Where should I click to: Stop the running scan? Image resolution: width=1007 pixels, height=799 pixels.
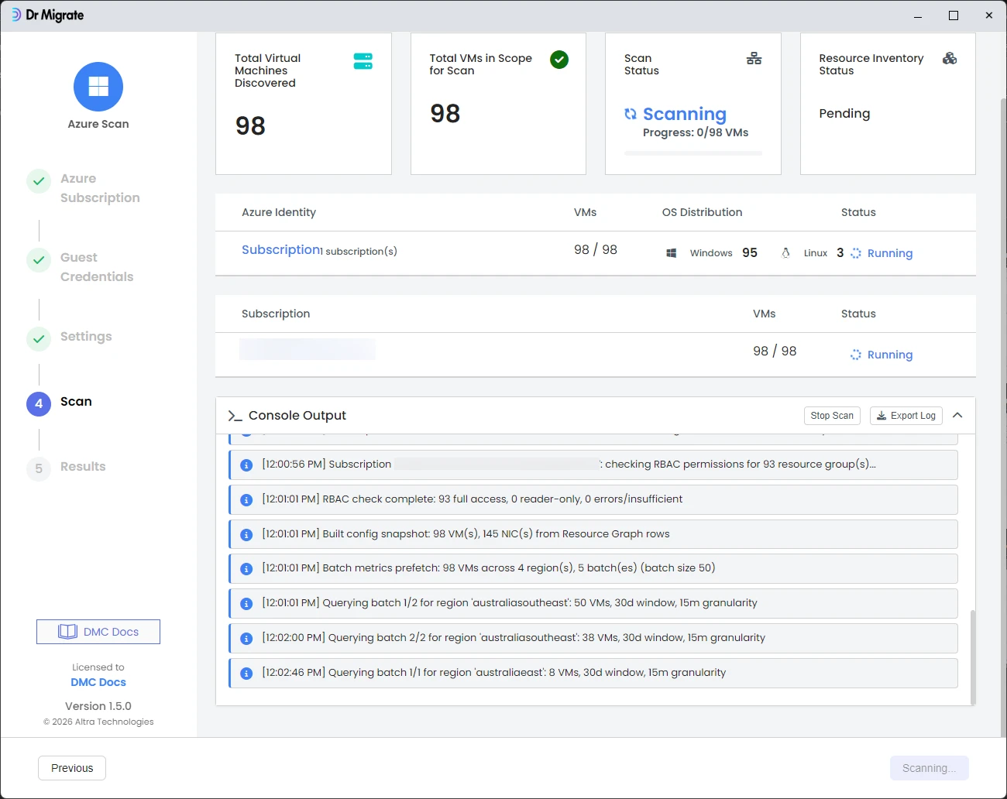pos(832,416)
